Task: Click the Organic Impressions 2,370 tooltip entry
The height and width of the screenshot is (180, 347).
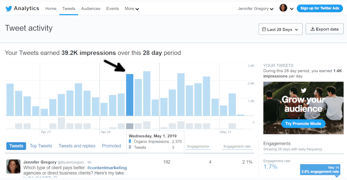Action: coord(155,141)
